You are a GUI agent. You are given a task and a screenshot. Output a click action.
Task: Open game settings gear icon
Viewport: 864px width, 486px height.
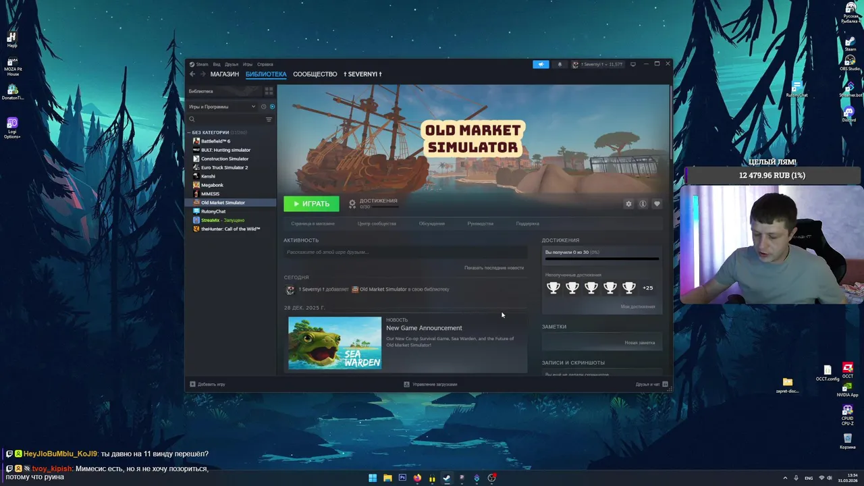coord(628,204)
